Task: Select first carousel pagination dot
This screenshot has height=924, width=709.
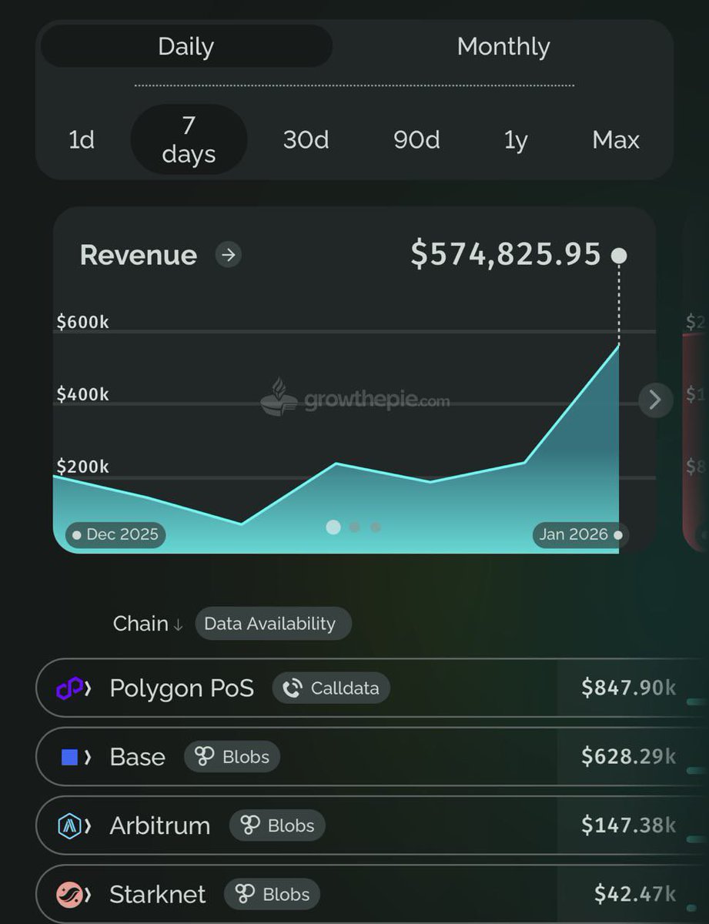Action: 333,527
